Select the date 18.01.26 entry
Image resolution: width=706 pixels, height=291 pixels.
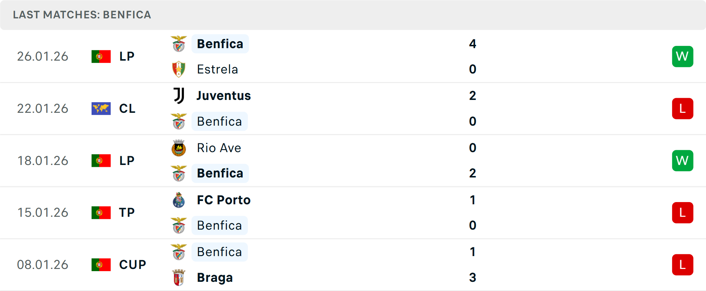click(x=43, y=161)
